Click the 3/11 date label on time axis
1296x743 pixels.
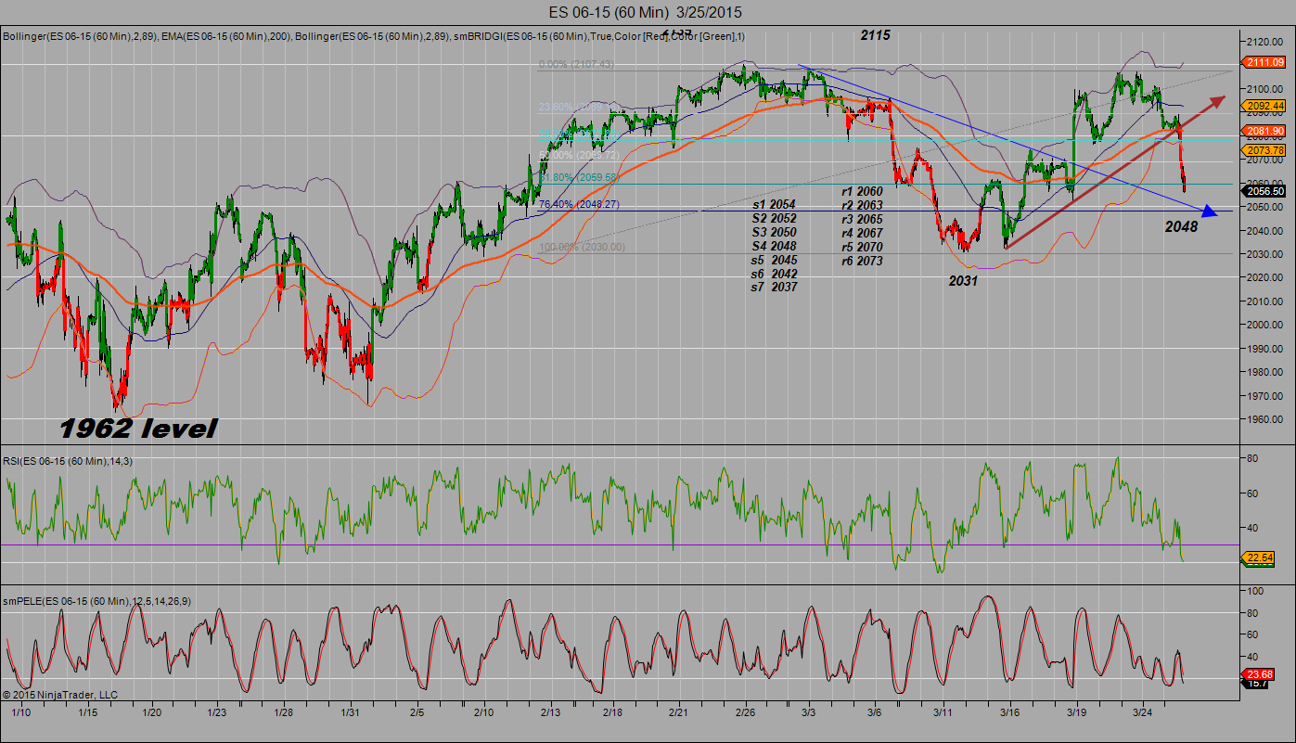click(943, 712)
